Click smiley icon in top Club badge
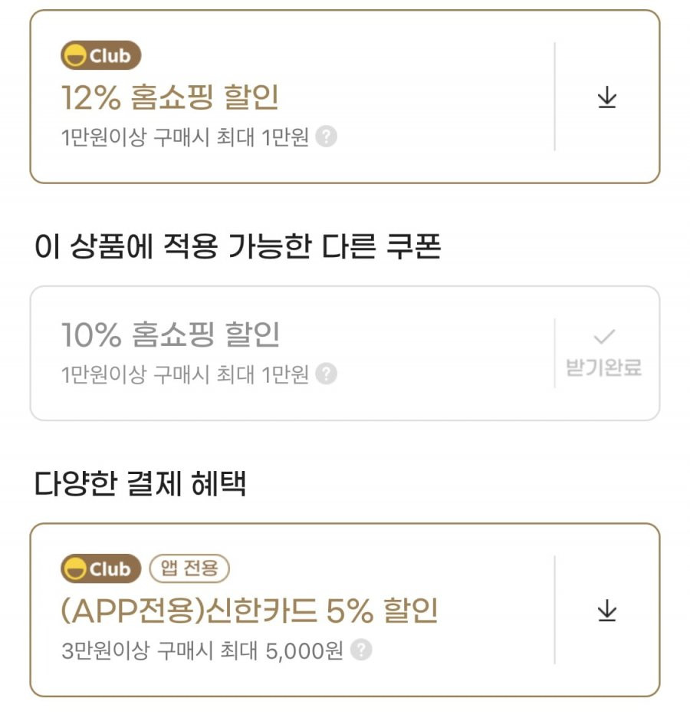Screen dimensions: 690x728 (74, 55)
